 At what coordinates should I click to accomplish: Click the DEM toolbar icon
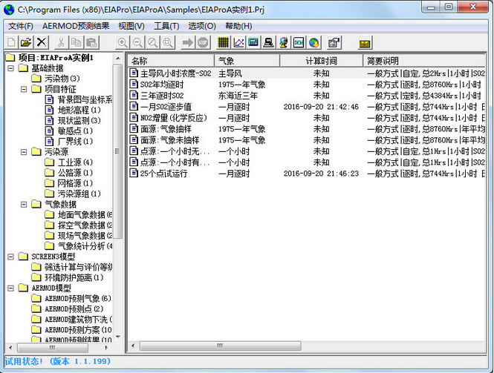[299, 42]
